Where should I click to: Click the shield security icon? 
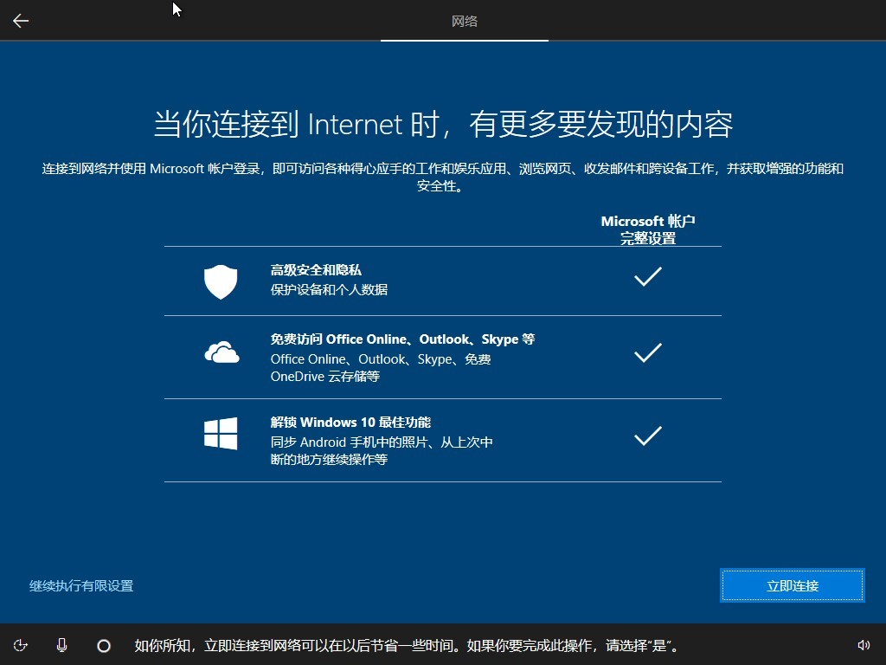click(x=221, y=281)
